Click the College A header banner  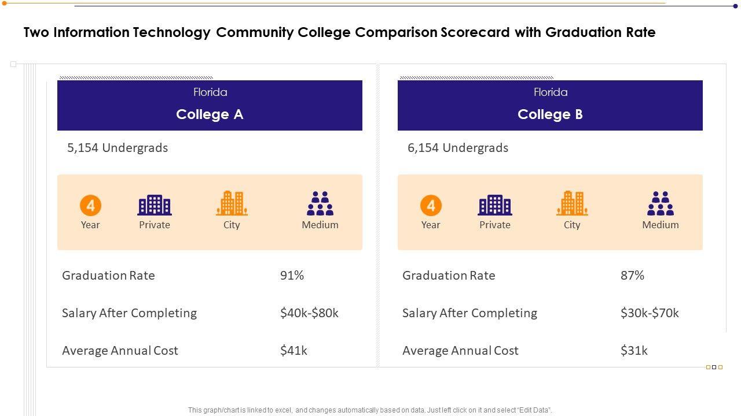(210, 106)
